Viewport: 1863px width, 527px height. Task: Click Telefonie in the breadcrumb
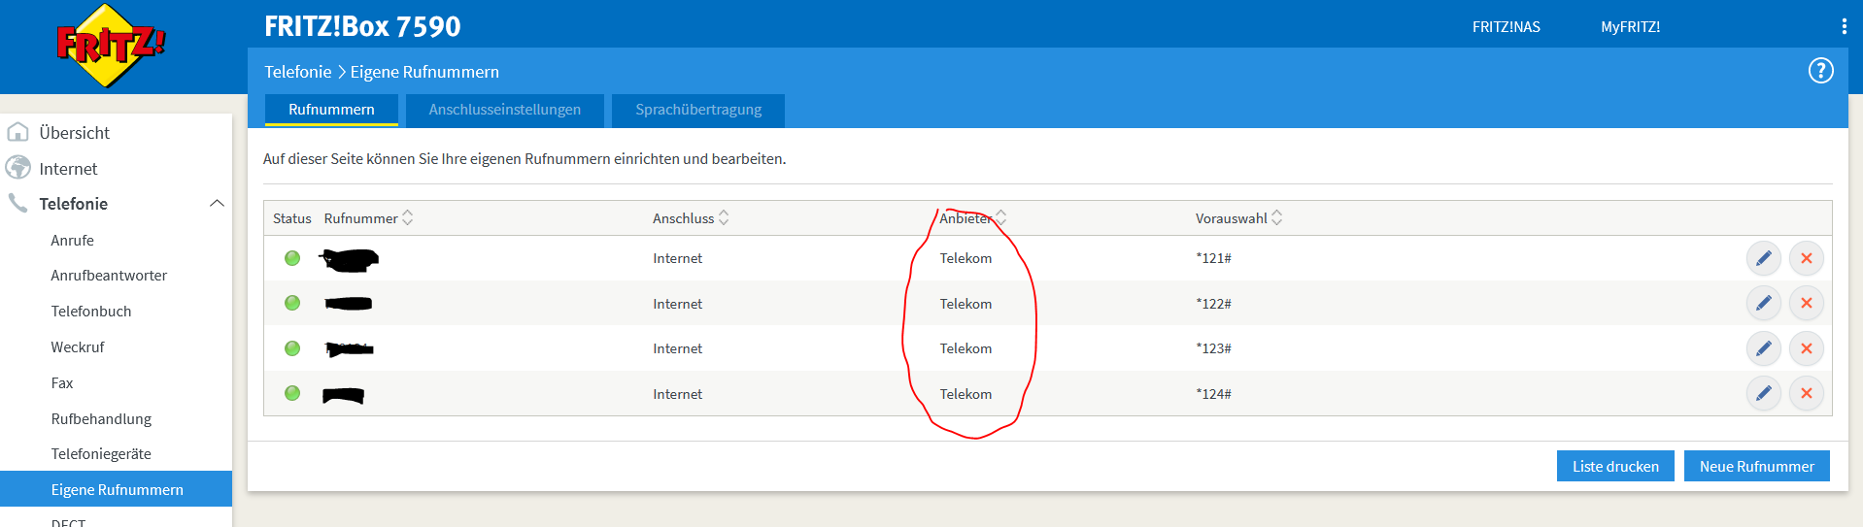(x=297, y=72)
